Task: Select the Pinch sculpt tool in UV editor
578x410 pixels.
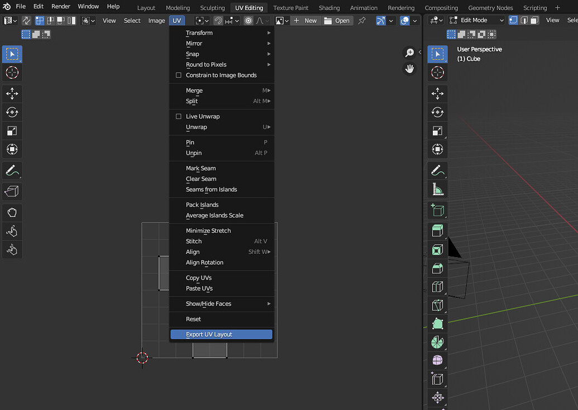Action: [12, 250]
